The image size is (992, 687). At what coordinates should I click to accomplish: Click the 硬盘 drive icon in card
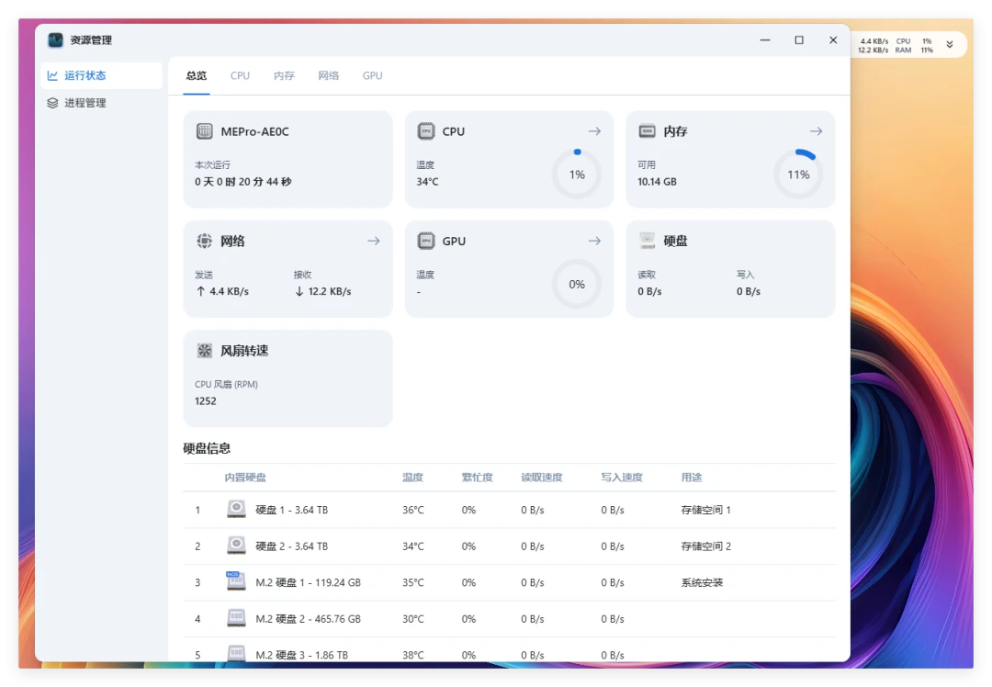[648, 241]
